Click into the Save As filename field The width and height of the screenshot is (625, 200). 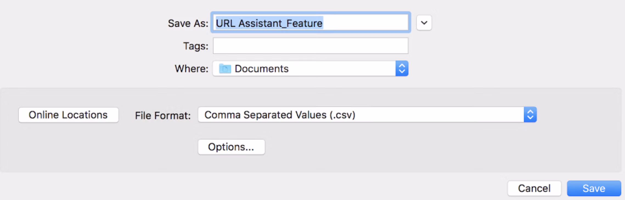pos(311,23)
